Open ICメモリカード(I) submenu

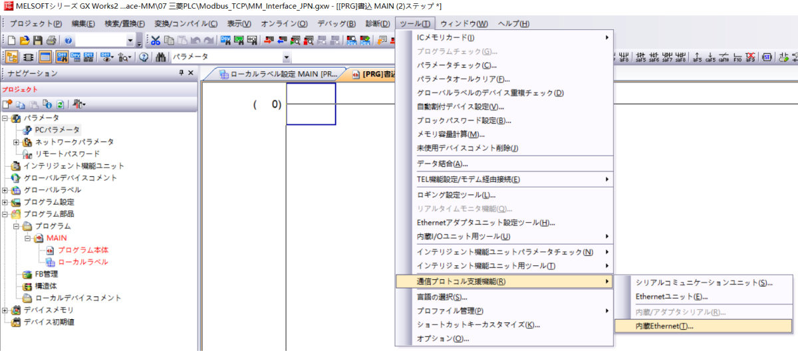(x=505, y=37)
